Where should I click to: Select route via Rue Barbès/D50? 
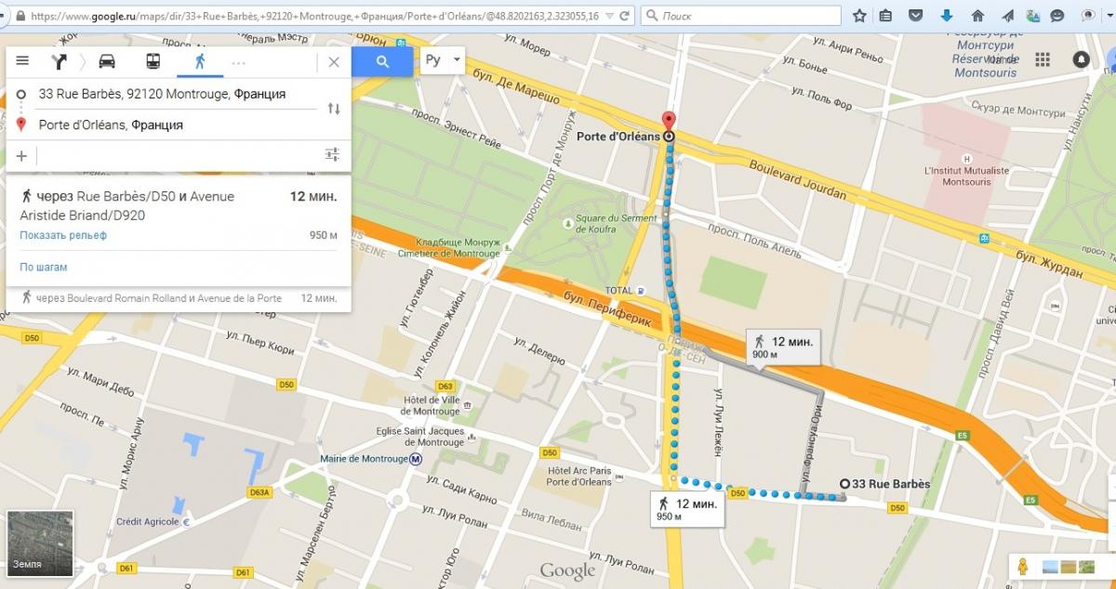click(179, 205)
